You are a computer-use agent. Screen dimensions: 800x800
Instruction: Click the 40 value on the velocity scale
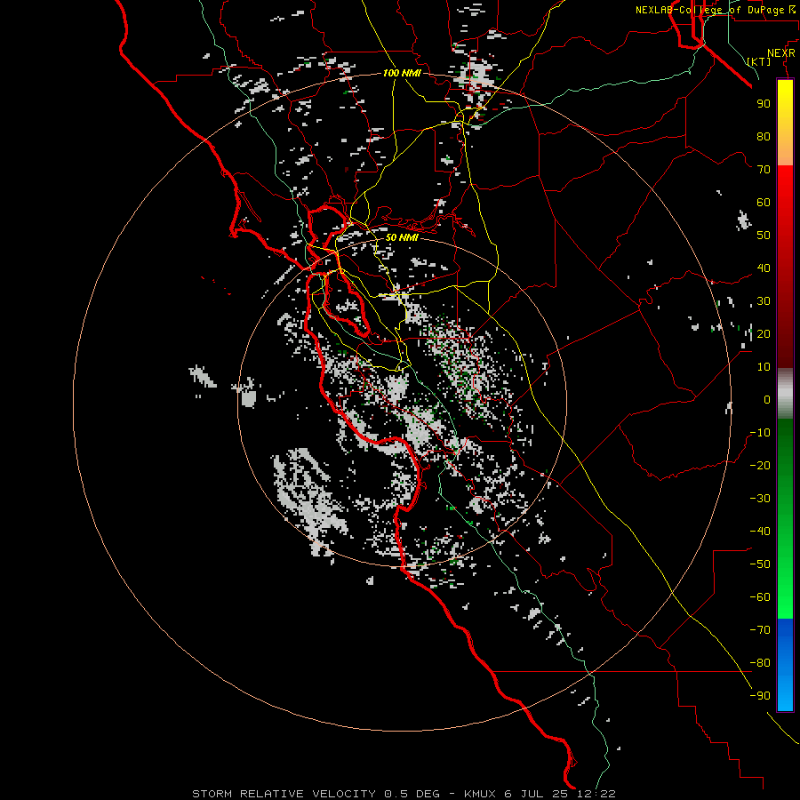(x=764, y=268)
